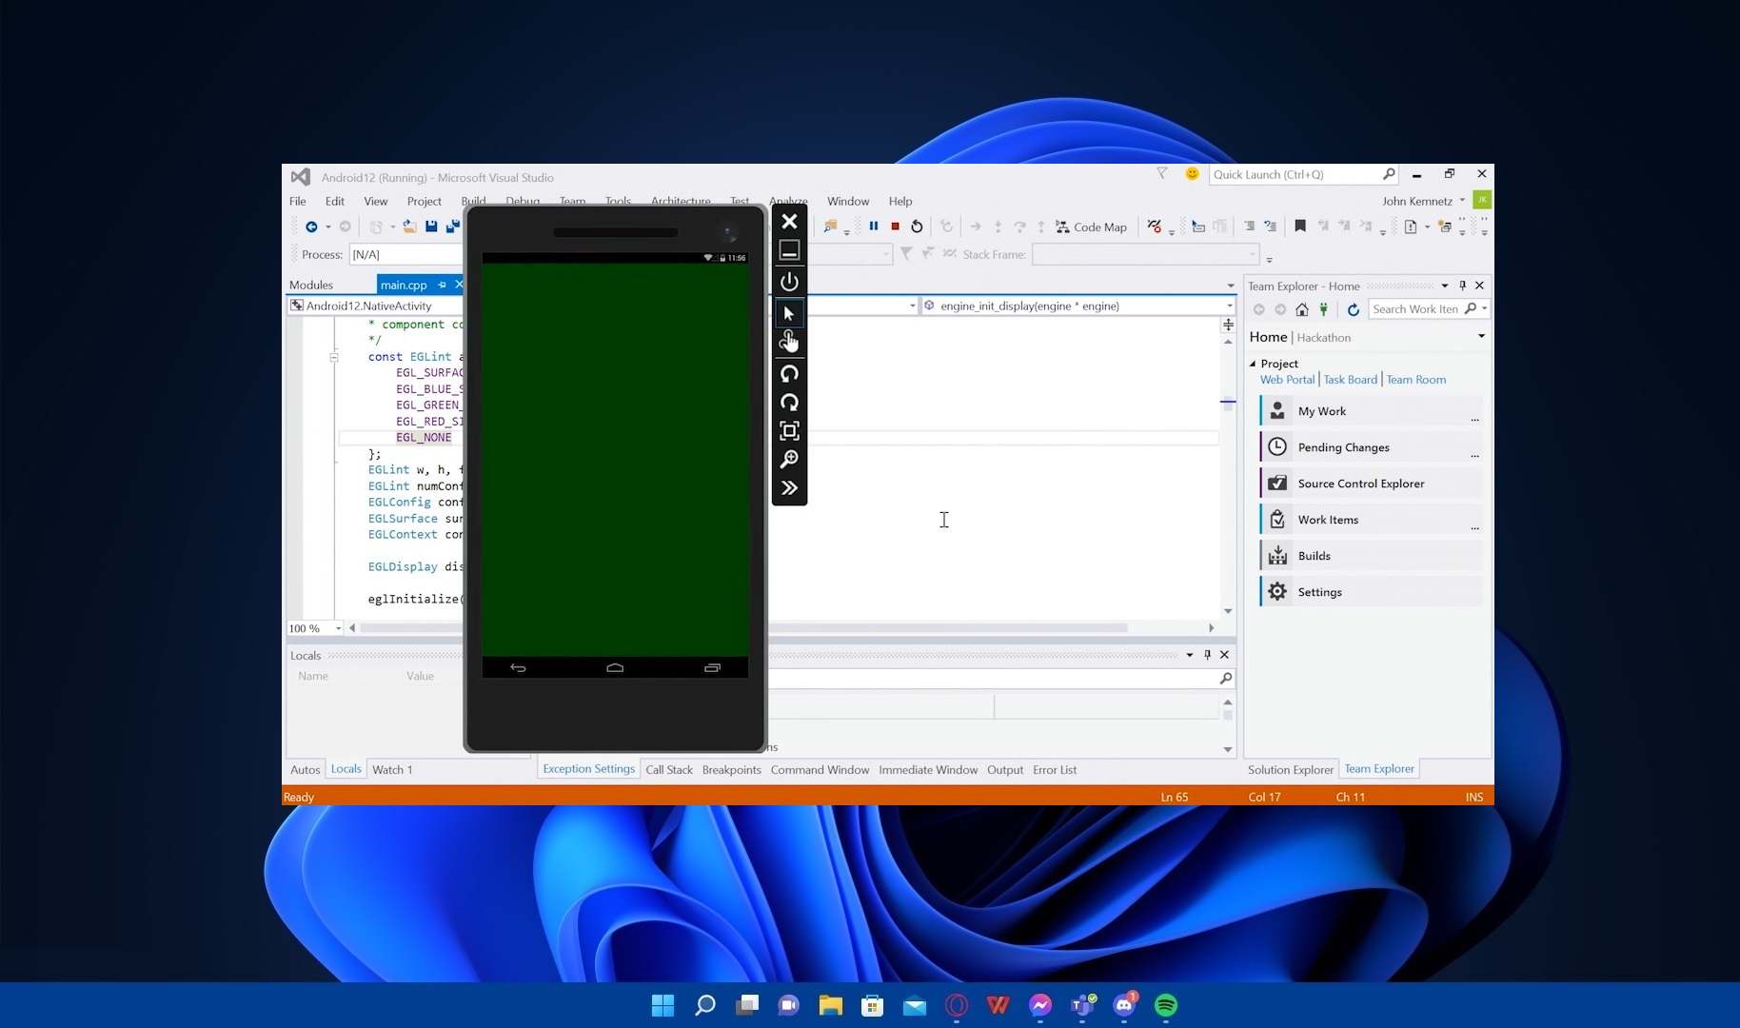Image resolution: width=1740 pixels, height=1028 pixels.
Task: Stop debugging with the red square icon
Action: 894,227
